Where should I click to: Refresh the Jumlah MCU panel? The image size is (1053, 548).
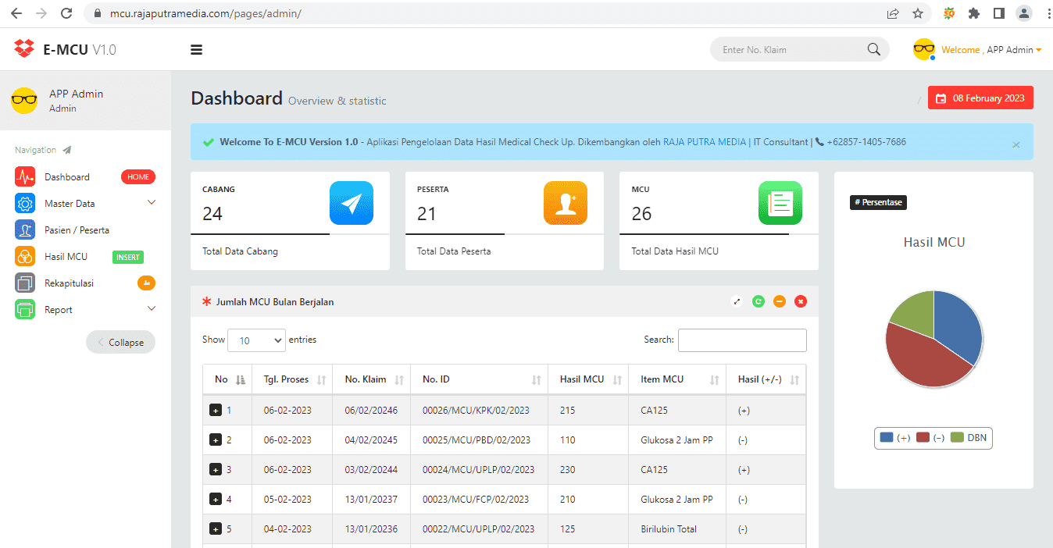pos(758,301)
